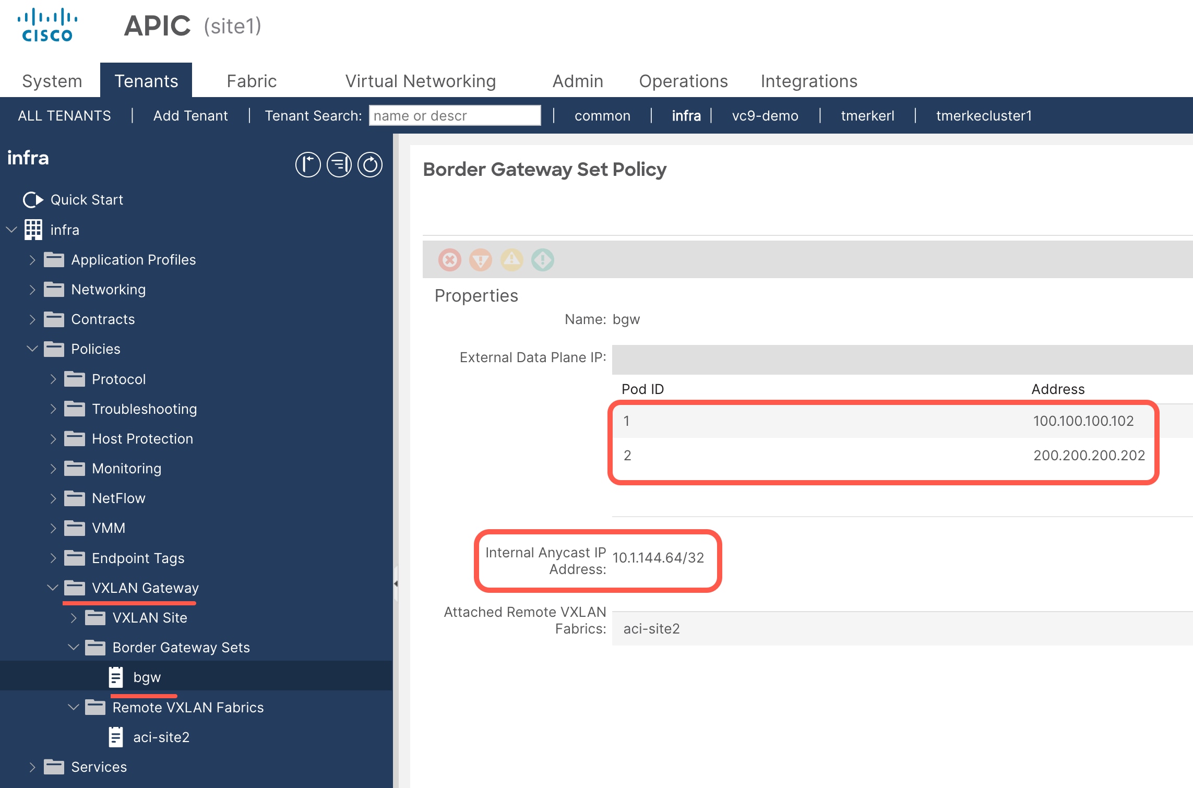1193x788 pixels.
Task: Click ALL TENANTS link
Action: coord(64,115)
